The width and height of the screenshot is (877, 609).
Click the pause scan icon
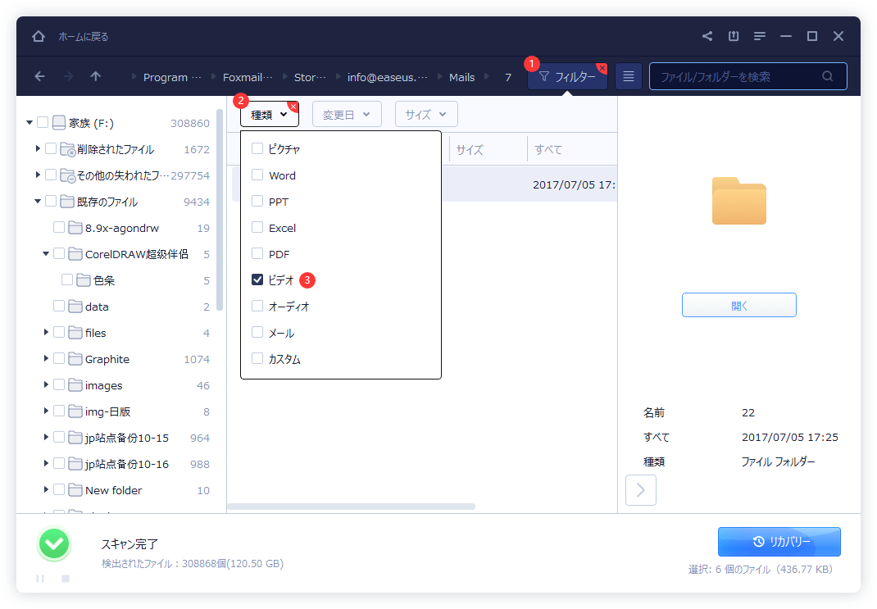click(40, 578)
